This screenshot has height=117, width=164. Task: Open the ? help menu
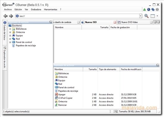point(61,10)
